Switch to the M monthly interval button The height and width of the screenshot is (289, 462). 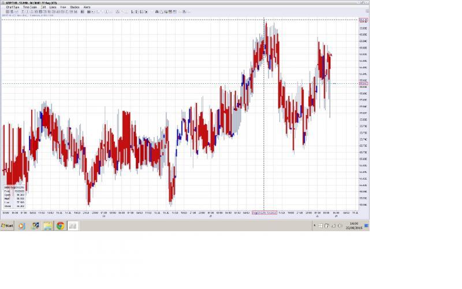[76, 12]
